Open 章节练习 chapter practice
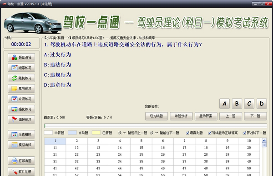 pyautogui.click(x=21, y=89)
